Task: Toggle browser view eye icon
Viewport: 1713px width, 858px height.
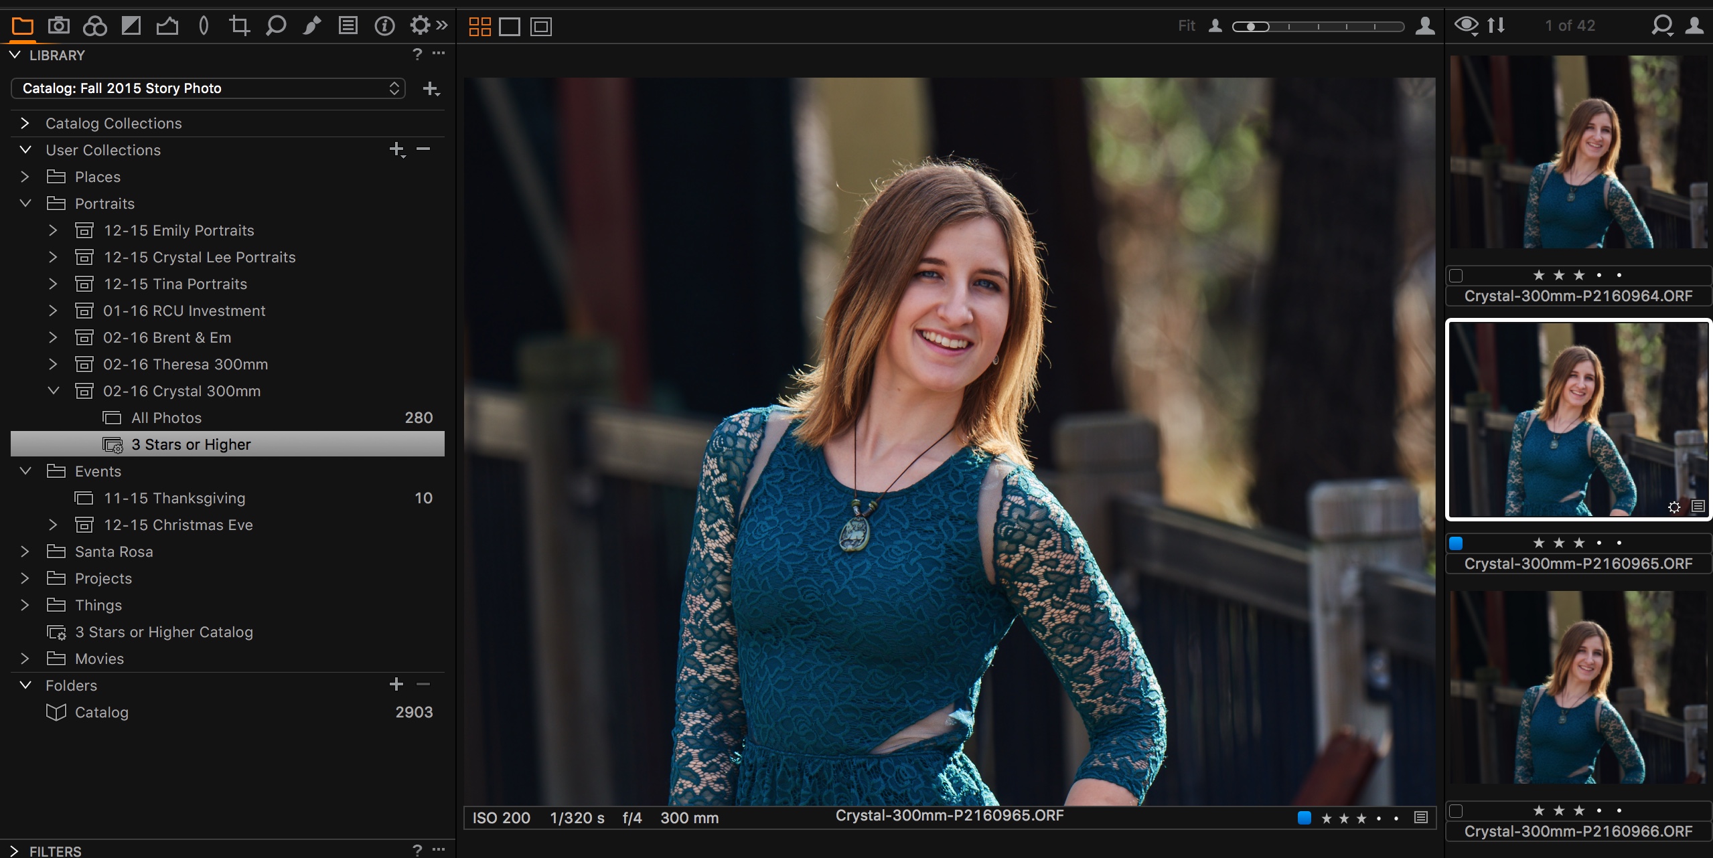Action: click(x=1466, y=25)
